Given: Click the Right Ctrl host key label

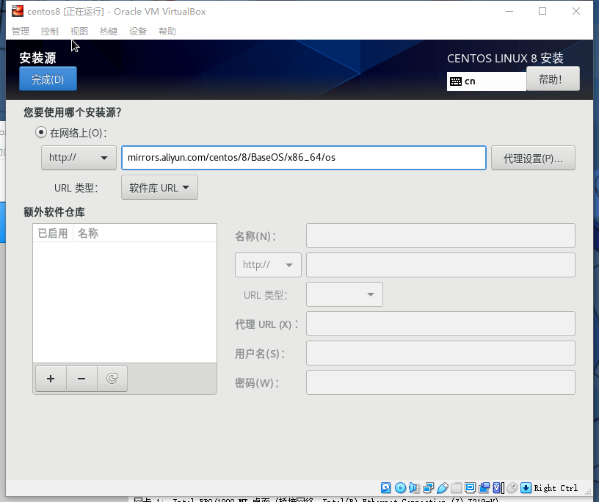Looking at the screenshot, I should (x=556, y=488).
